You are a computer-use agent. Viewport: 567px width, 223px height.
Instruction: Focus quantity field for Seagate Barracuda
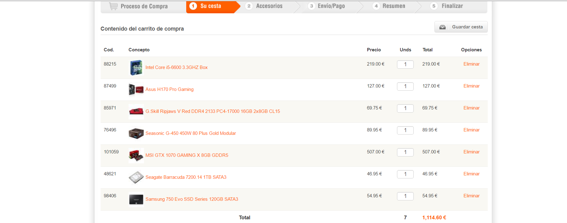tap(405, 174)
